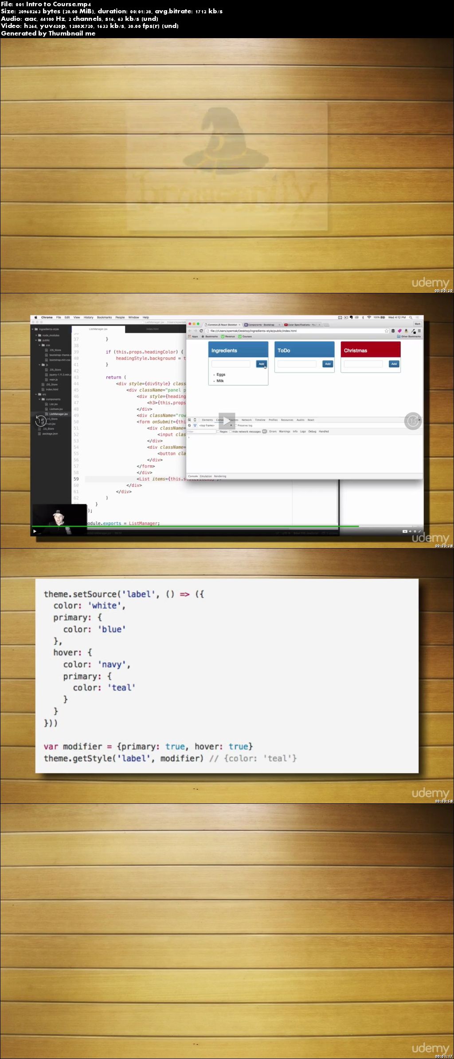Switch to DevTools Elements tab
The image size is (454, 1059).
pyautogui.click(x=207, y=419)
